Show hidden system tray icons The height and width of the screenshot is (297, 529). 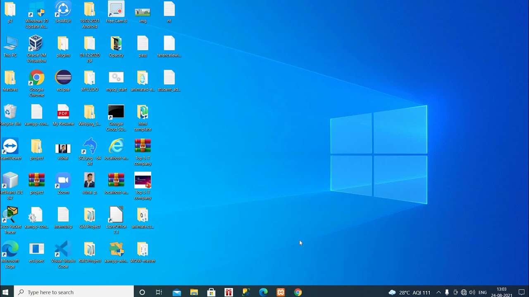[438, 292]
